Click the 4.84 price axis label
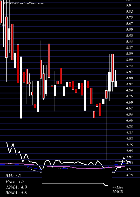The image size is (140, 197). (129, 90)
